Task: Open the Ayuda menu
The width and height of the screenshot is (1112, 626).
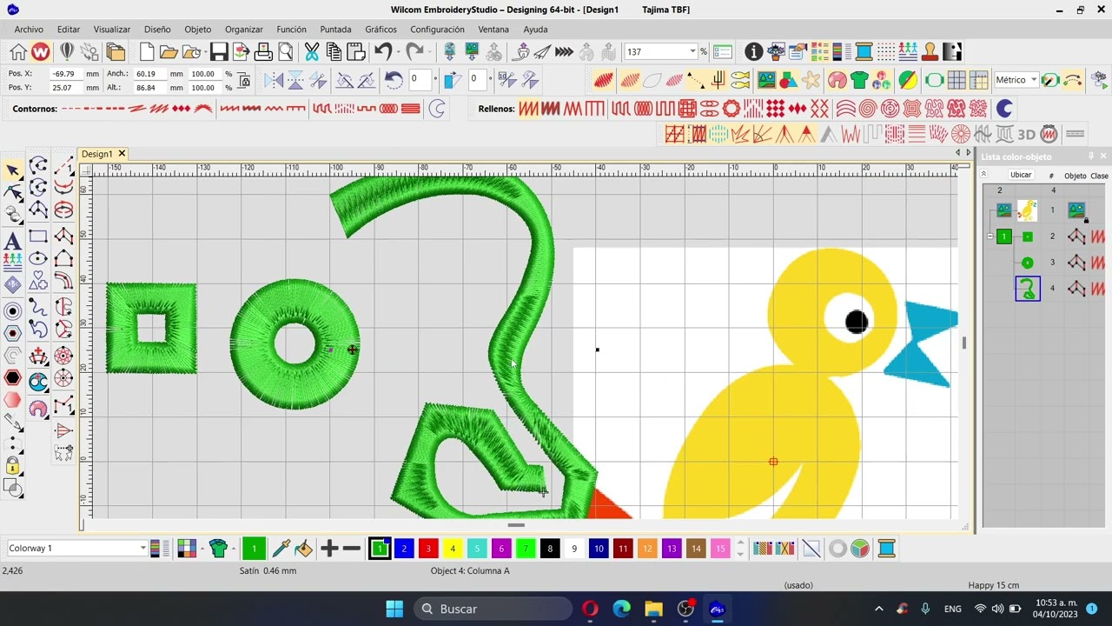Action: (535, 30)
